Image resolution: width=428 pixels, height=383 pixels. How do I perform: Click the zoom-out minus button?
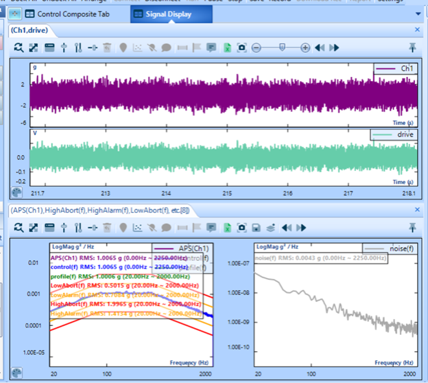pyautogui.click(x=256, y=47)
